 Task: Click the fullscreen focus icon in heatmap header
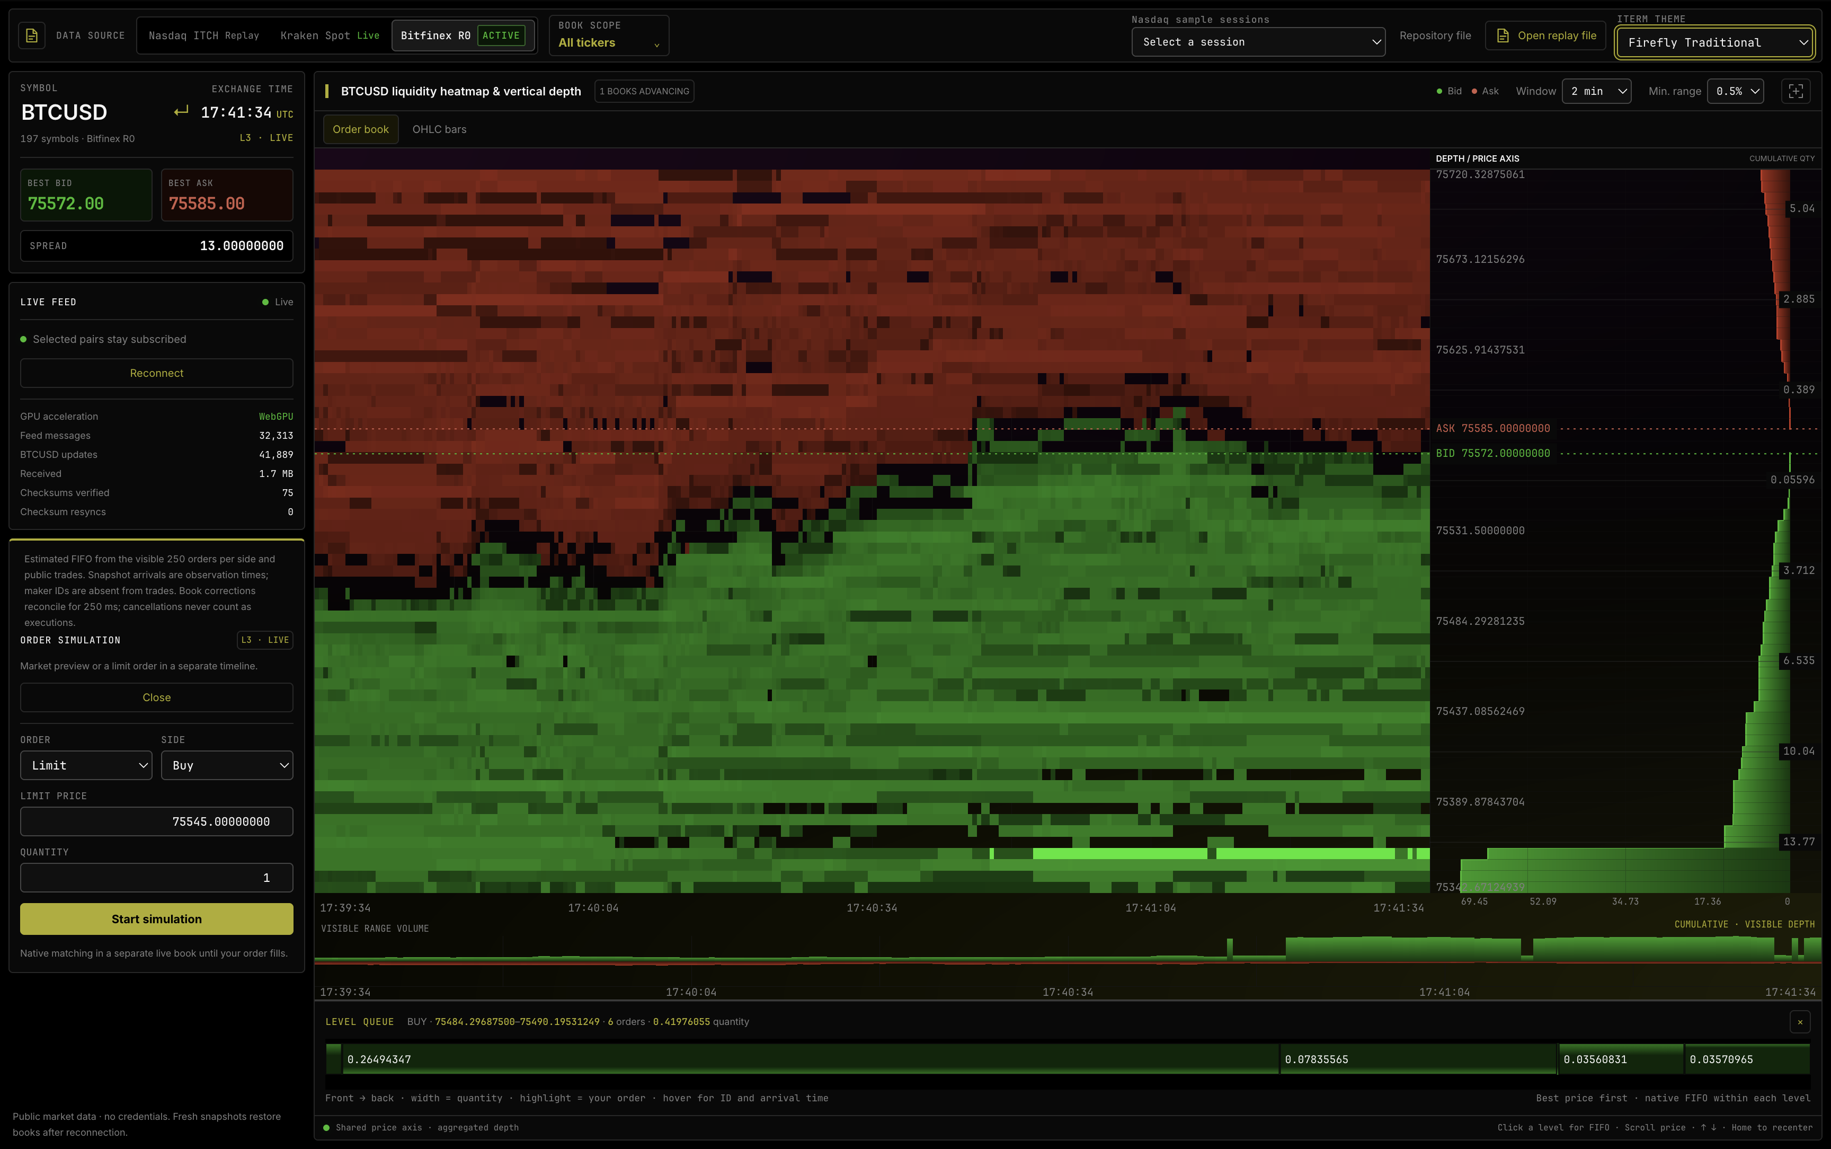[x=1796, y=91]
